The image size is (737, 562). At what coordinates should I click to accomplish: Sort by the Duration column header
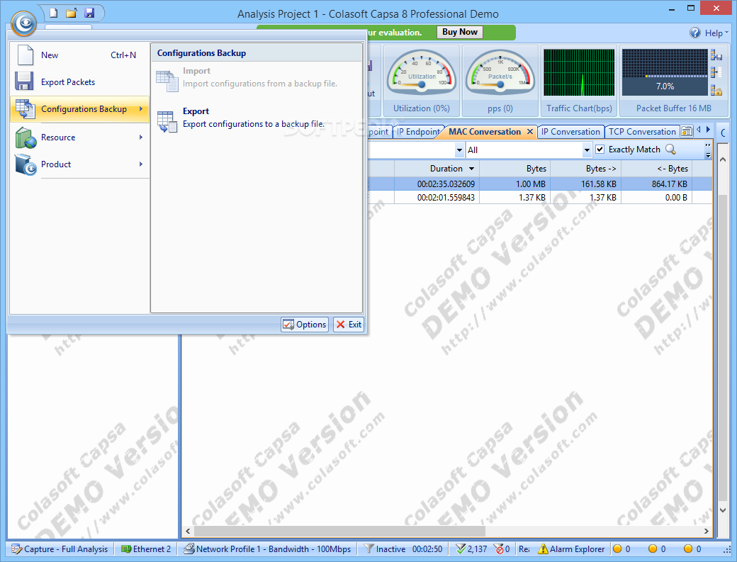(437, 168)
